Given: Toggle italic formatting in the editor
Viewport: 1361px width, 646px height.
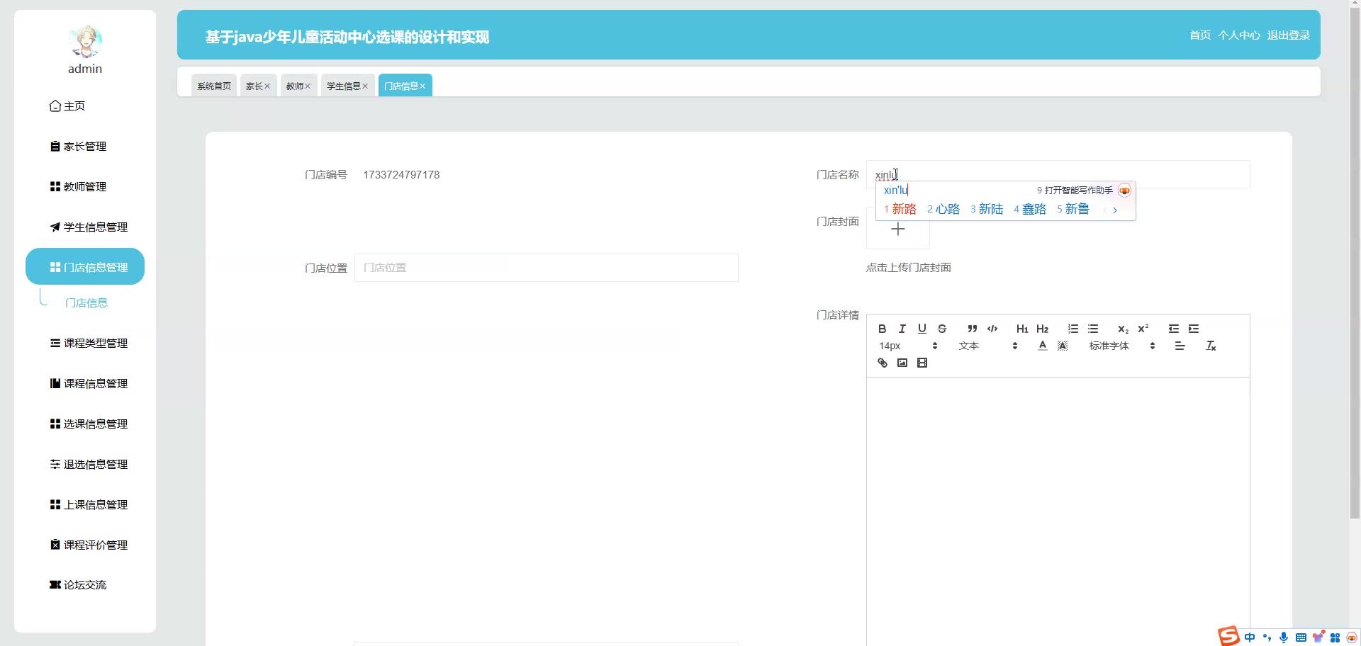Looking at the screenshot, I should point(902,329).
